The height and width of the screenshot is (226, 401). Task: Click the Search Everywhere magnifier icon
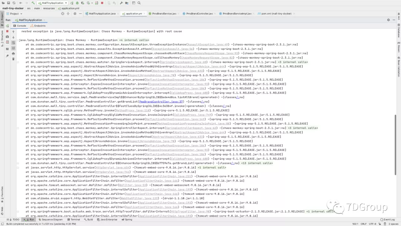139,3
